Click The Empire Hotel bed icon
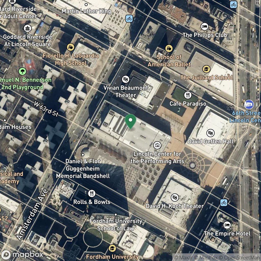Image resolution: width=261 pixels, height=261 pixels. point(227,225)
